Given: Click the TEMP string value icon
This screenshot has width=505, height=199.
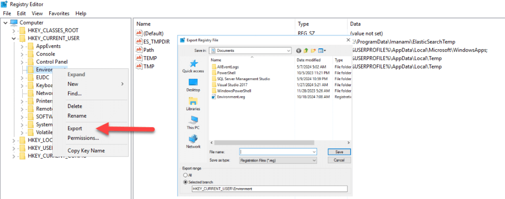Looking at the screenshot, I should [x=139, y=58].
